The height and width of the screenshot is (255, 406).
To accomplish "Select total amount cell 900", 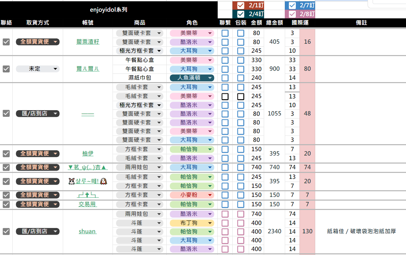I will 274,69.
